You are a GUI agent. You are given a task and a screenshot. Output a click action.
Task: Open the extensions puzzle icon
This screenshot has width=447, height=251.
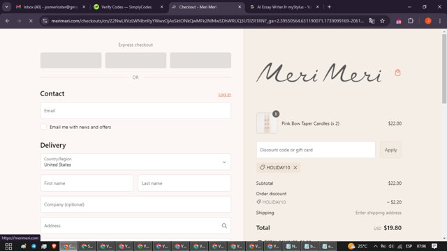(411, 21)
